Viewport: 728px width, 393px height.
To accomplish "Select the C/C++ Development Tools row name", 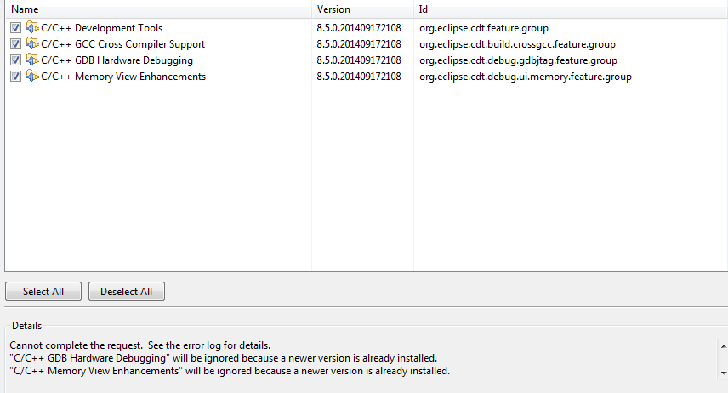I will coord(102,28).
